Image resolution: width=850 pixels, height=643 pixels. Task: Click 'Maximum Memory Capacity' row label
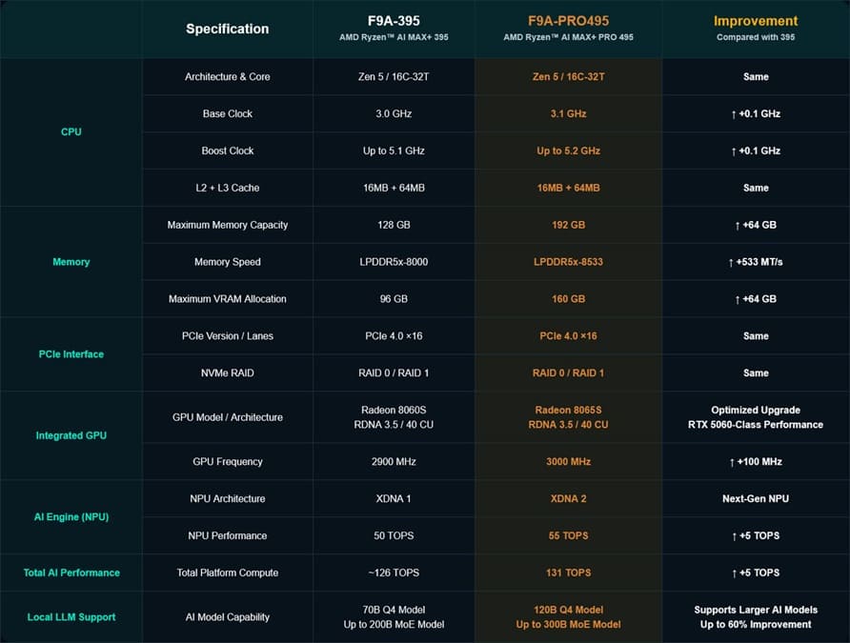coord(227,225)
